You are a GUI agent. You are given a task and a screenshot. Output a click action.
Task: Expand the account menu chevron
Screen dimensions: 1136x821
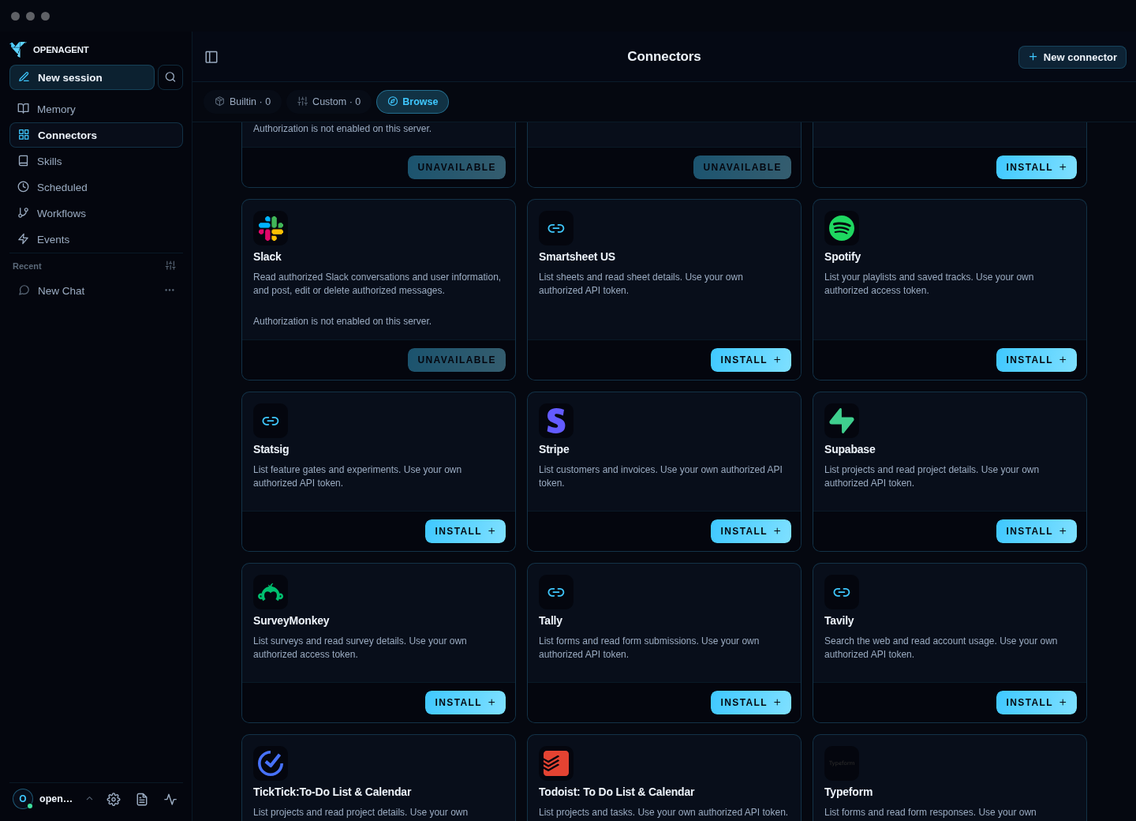(x=90, y=799)
